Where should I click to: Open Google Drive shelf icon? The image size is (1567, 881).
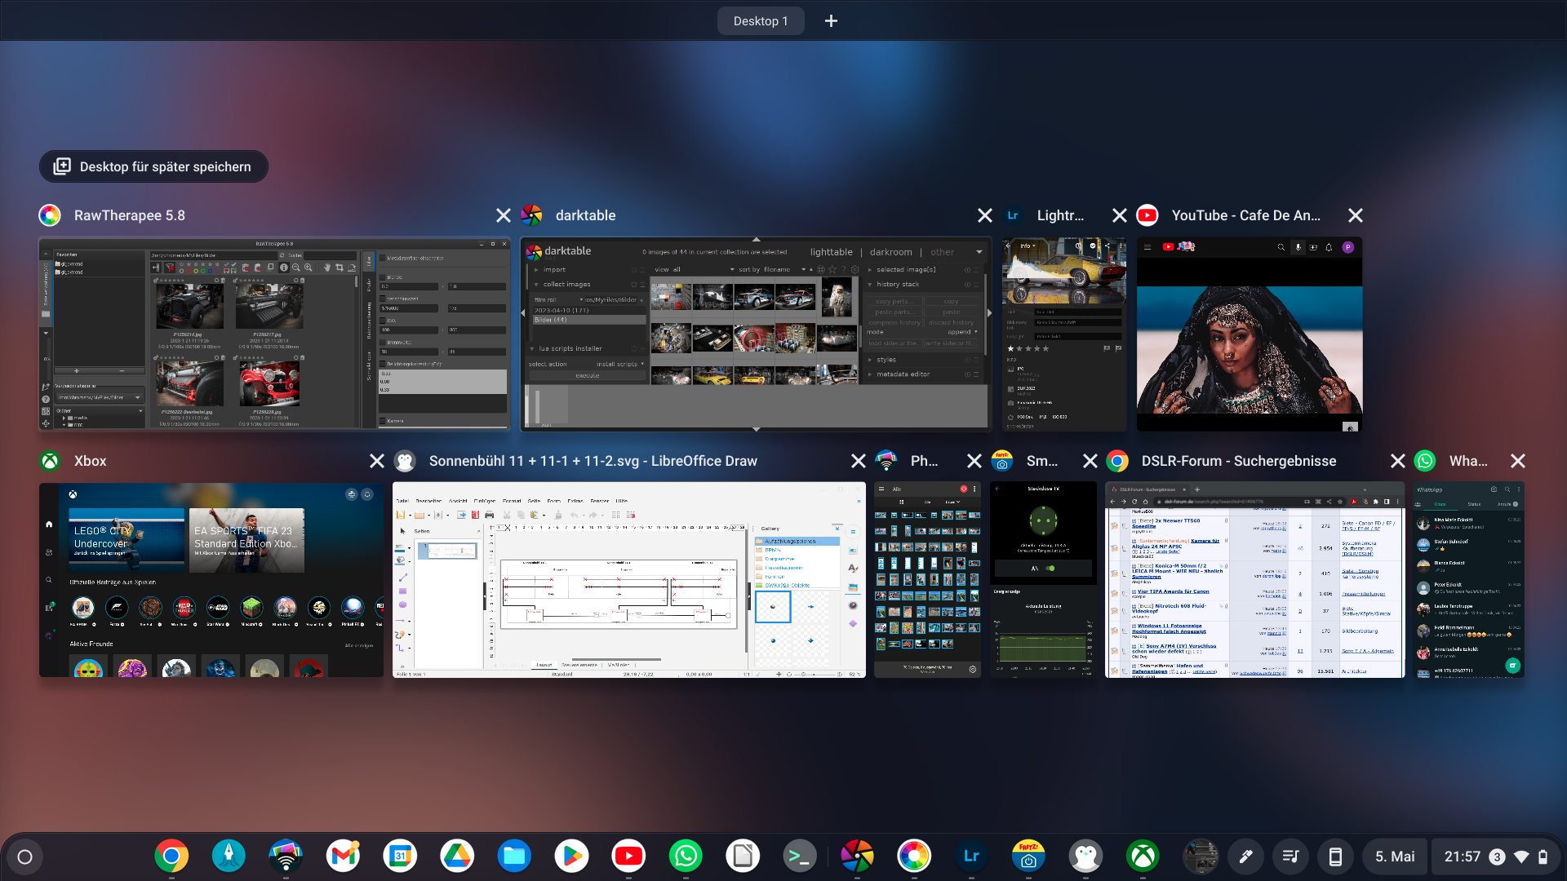[457, 857]
